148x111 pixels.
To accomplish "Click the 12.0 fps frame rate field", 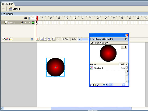I will tap(66, 39).
